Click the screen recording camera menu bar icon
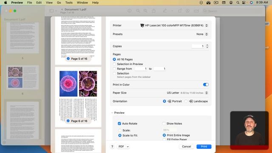272x153 pixels. coord(216,3)
